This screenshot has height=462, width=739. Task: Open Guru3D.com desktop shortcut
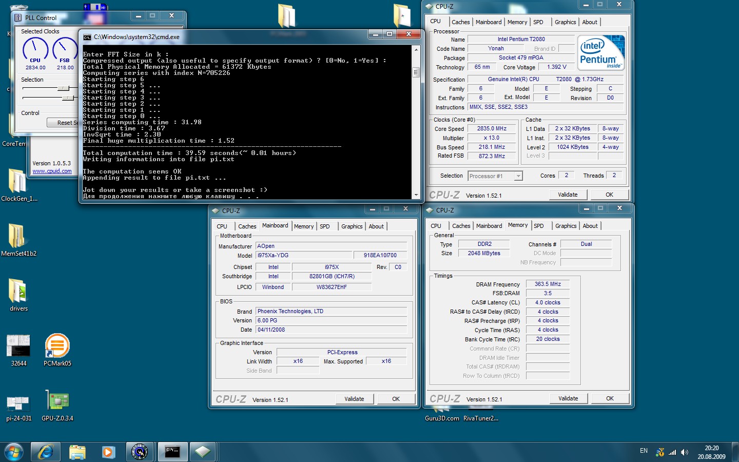click(x=442, y=418)
